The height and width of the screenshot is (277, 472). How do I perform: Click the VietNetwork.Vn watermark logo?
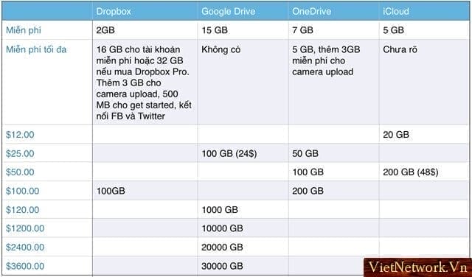[418, 267]
